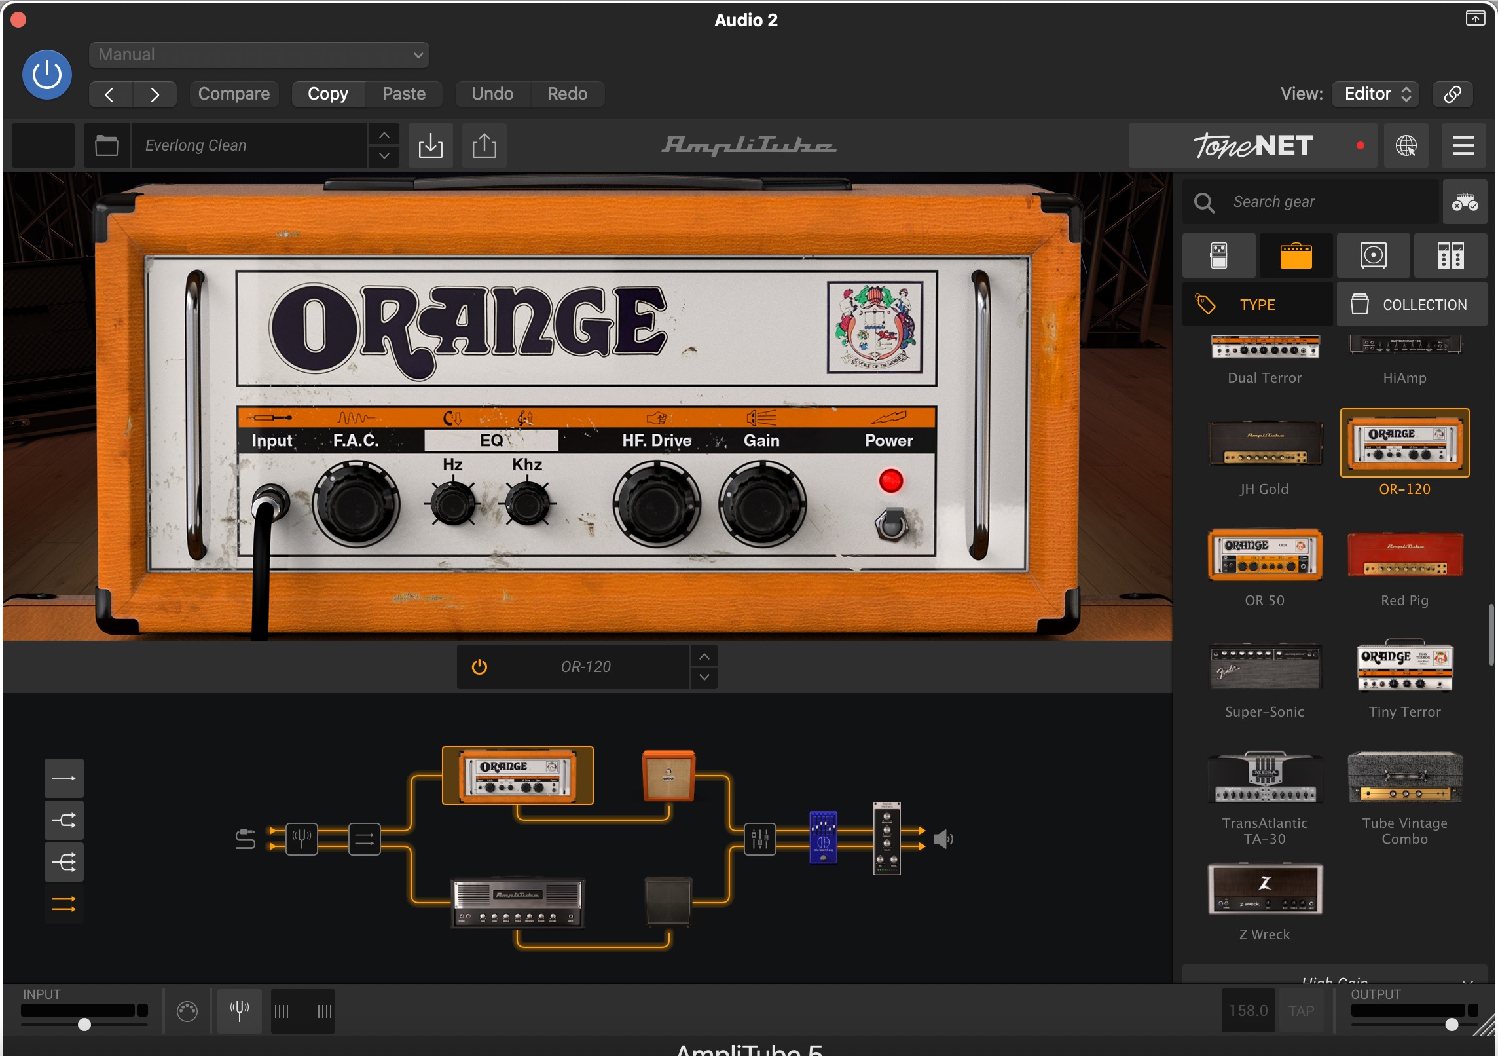Click the amp Gain knob
Viewport: 1498px width, 1056px height.
tap(762, 504)
